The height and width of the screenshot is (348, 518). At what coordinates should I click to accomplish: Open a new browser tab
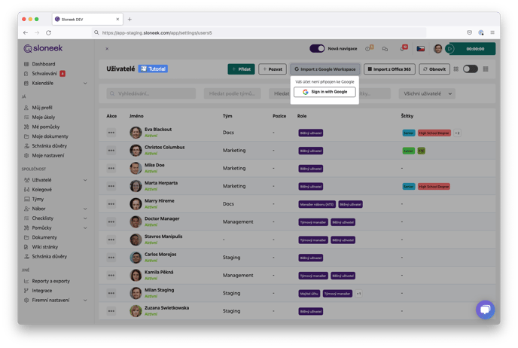129,19
